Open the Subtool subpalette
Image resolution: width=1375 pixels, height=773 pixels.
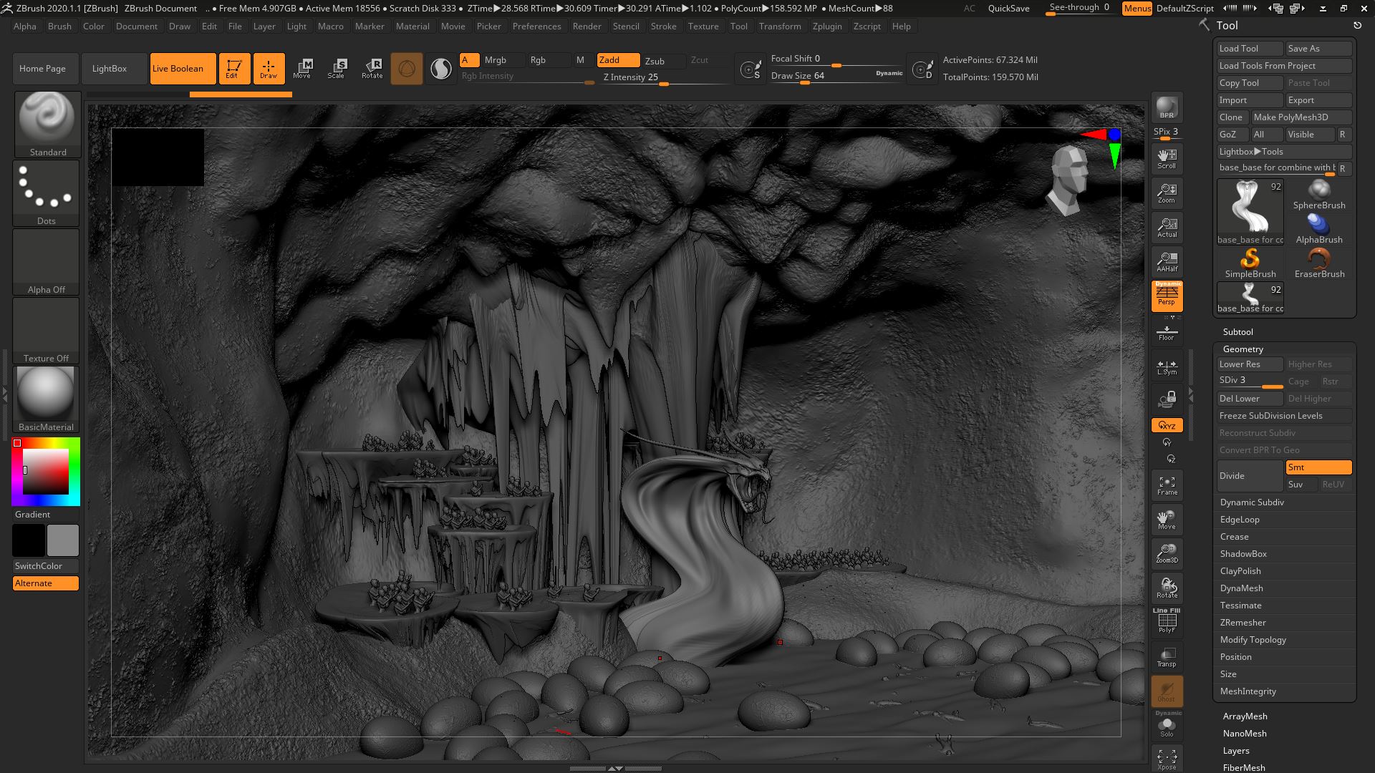pyautogui.click(x=1237, y=332)
